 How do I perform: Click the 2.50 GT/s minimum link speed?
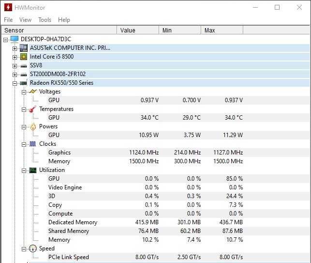coord(189,257)
